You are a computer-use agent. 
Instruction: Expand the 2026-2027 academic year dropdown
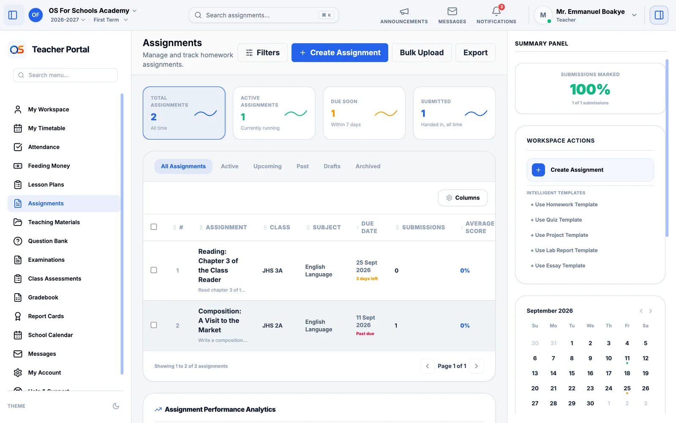pos(68,20)
